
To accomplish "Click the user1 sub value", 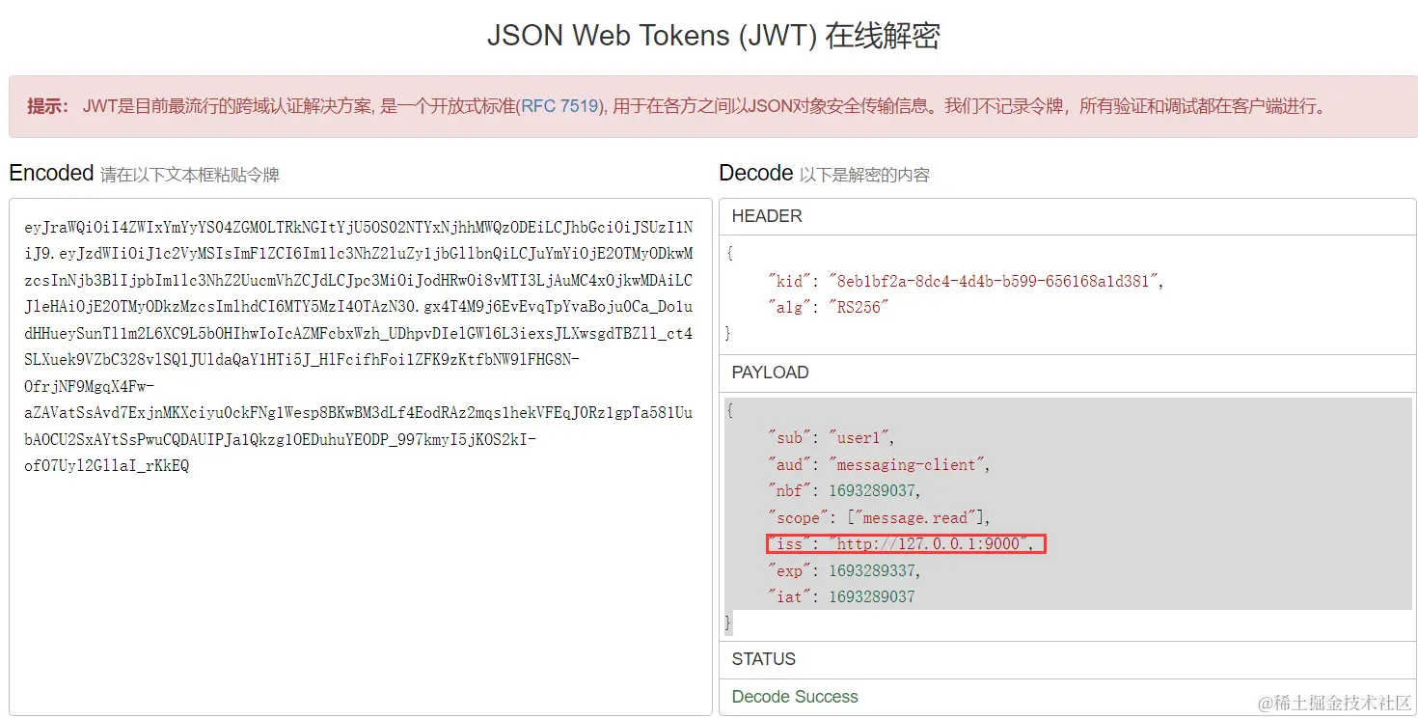I will (x=854, y=438).
